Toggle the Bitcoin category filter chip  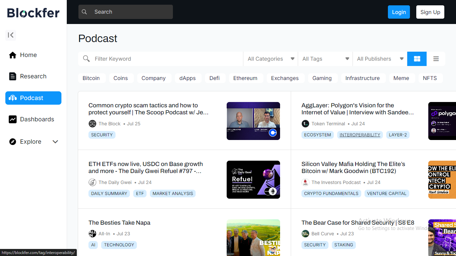[x=91, y=78]
